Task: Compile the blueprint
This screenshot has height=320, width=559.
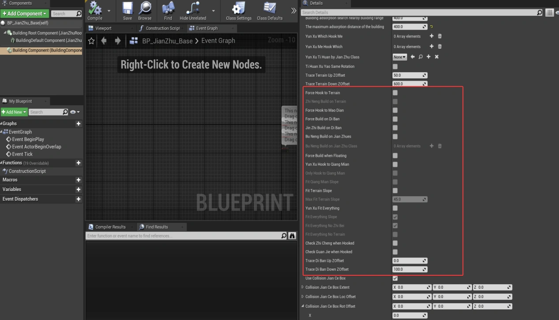Action: coord(95,11)
